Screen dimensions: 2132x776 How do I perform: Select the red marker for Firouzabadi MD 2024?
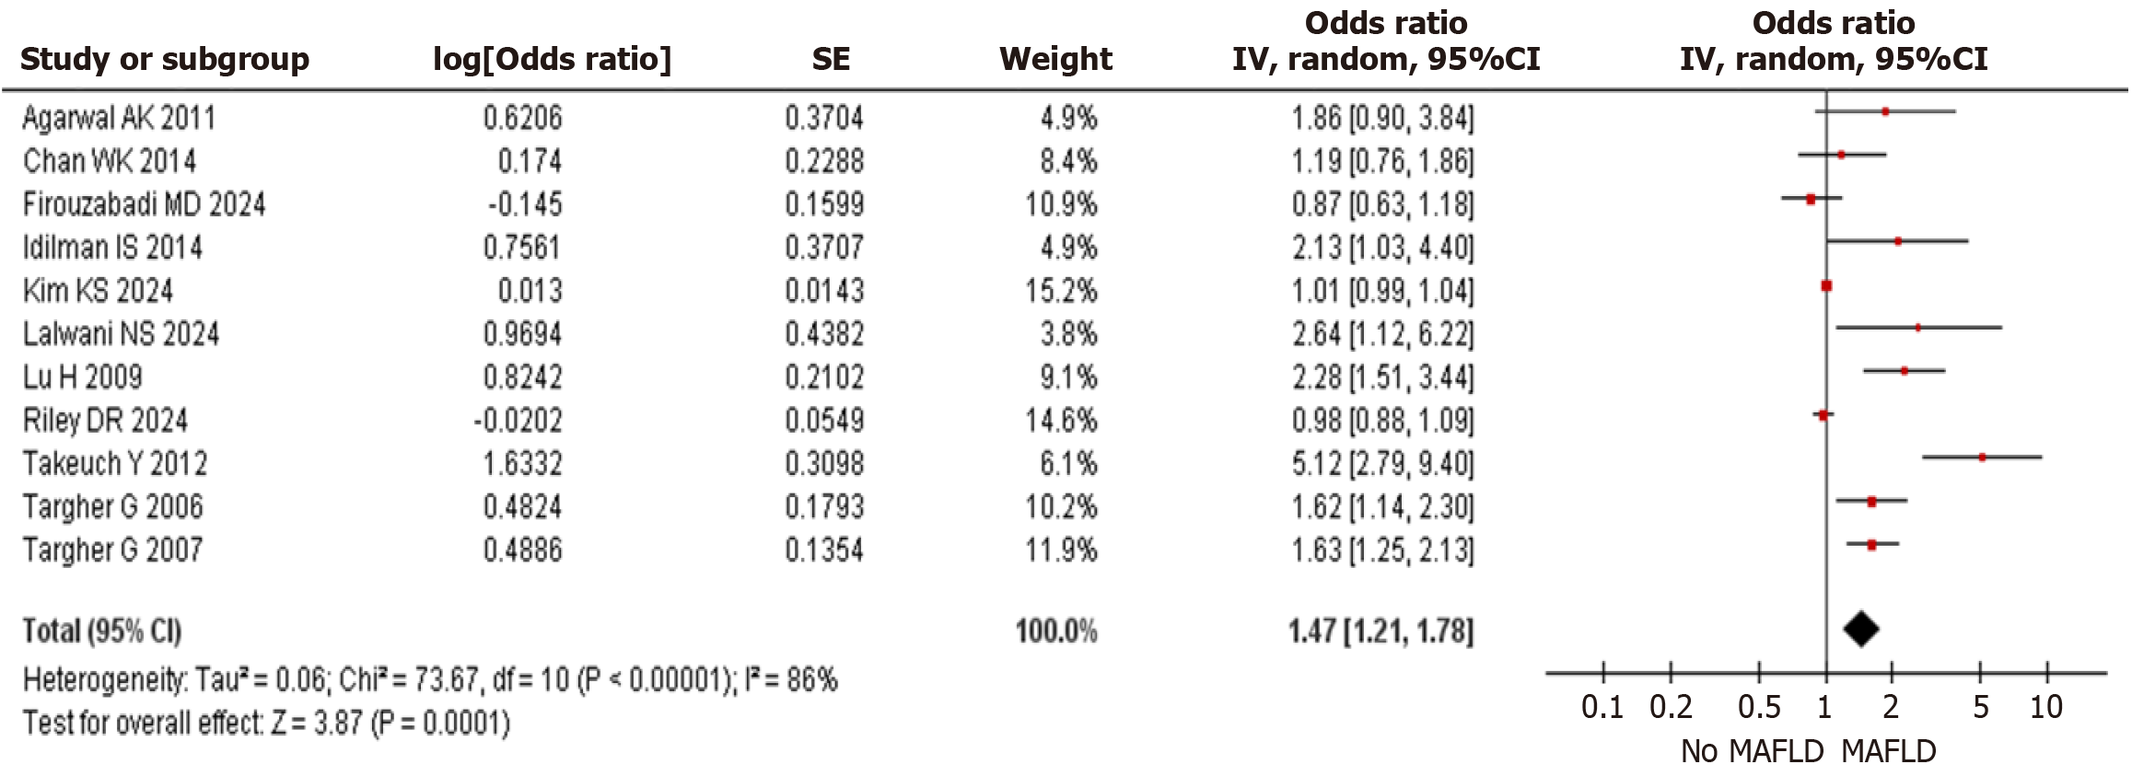click(1811, 199)
